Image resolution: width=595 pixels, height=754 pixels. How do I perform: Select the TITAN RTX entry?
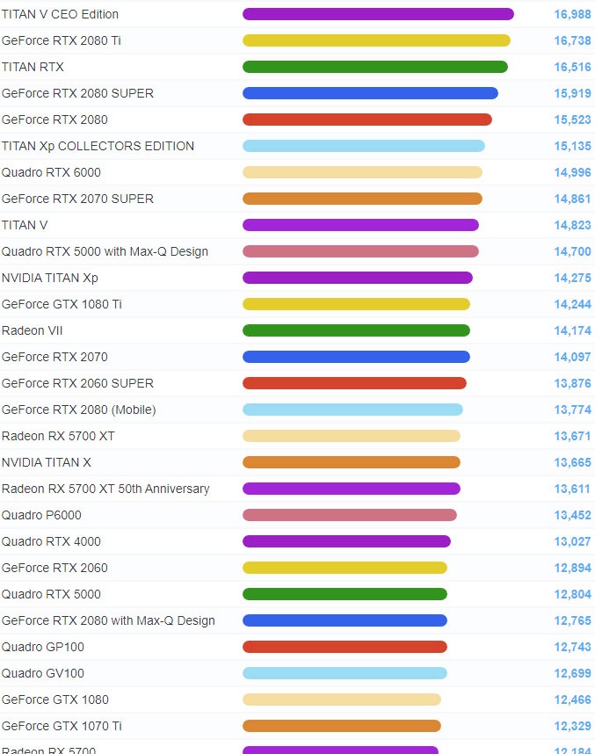point(33,67)
